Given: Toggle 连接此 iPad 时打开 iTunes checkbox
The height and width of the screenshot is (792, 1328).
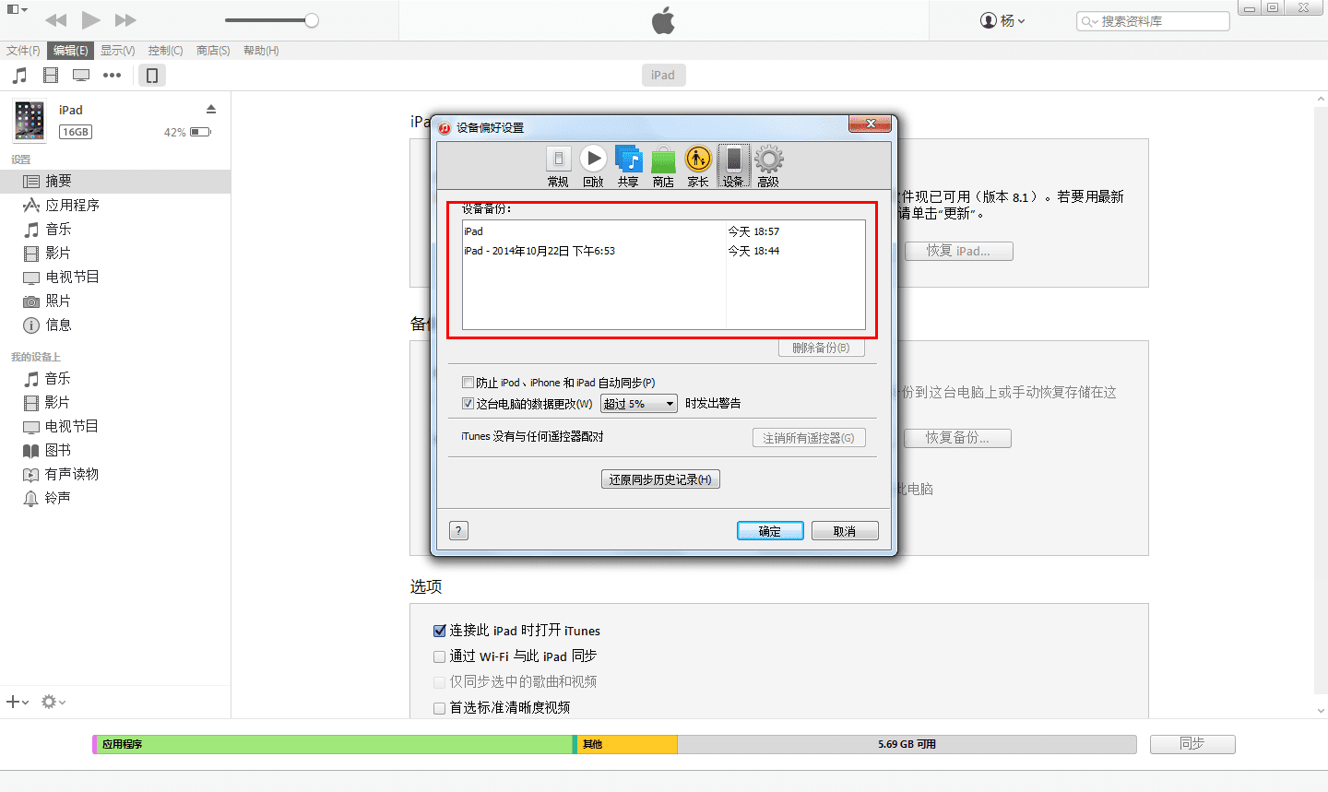Looking at the screenshot, I should pos(440,631).
